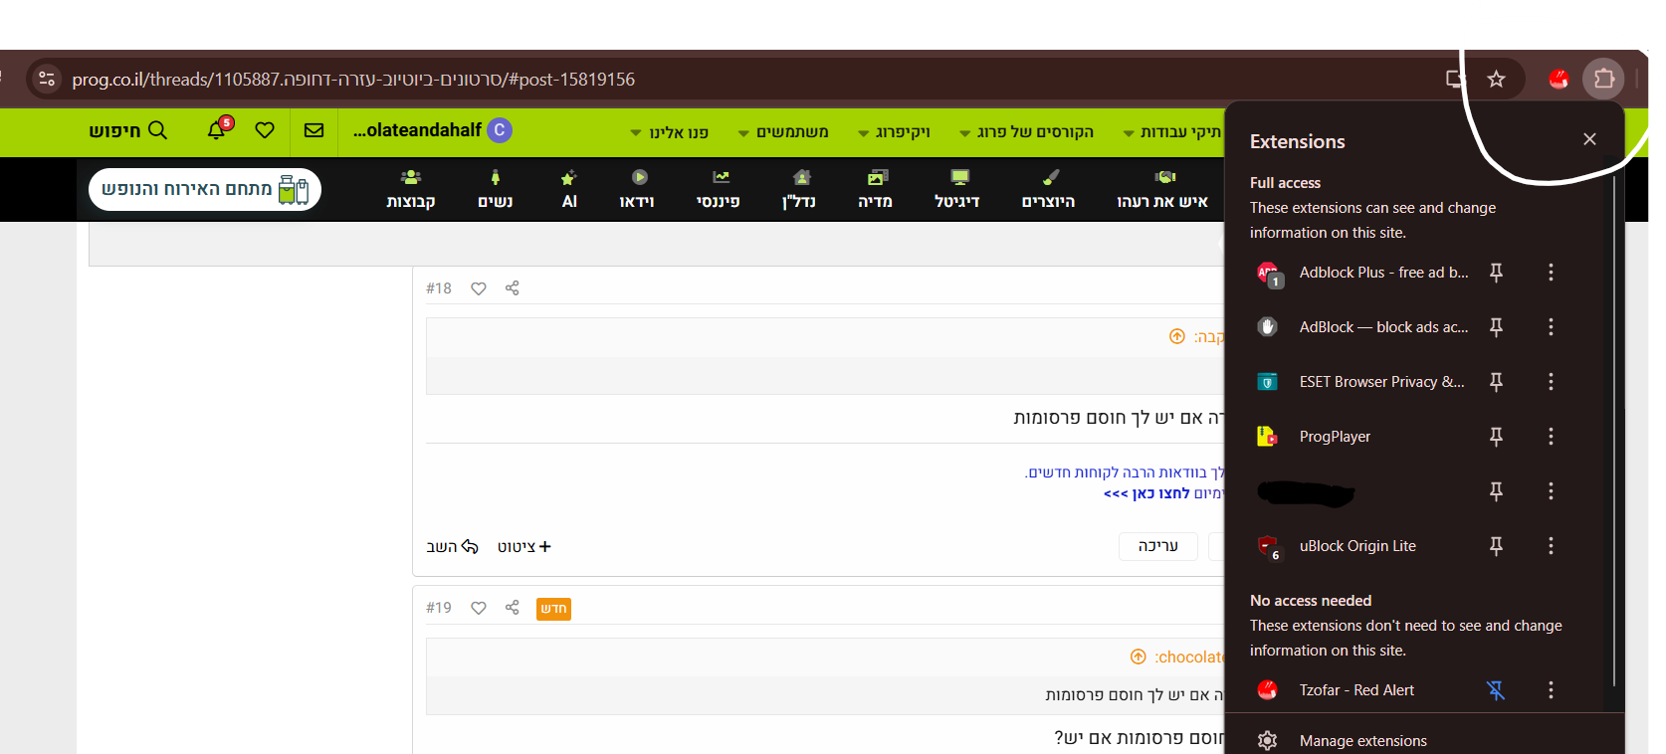
Task: Open the ProgPlayer extension icon
Action: pos(1267,437)
